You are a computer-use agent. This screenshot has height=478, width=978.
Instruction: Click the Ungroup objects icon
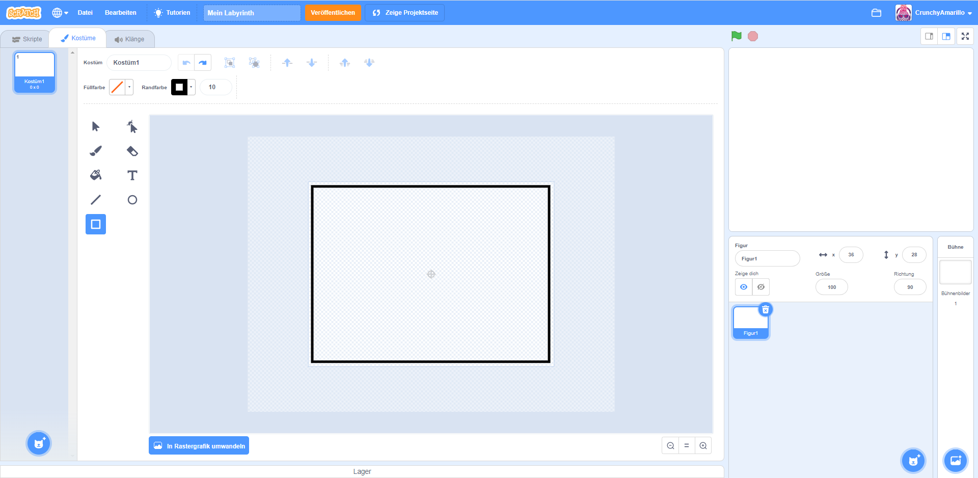tap(254, 63)
